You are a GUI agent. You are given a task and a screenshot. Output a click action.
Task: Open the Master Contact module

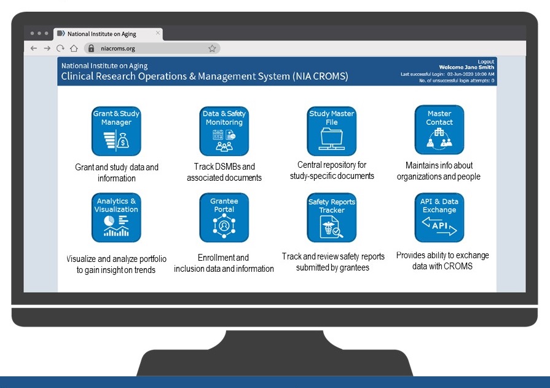439,130
